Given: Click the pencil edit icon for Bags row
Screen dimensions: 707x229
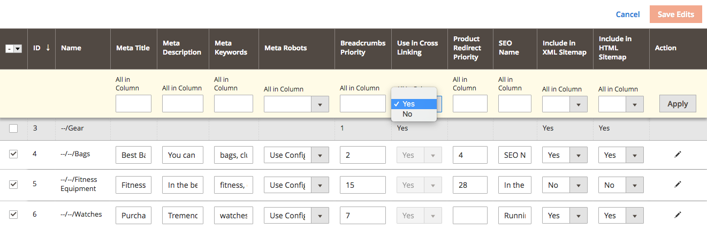Looking at the screenshot, I should tap(678, 155).
